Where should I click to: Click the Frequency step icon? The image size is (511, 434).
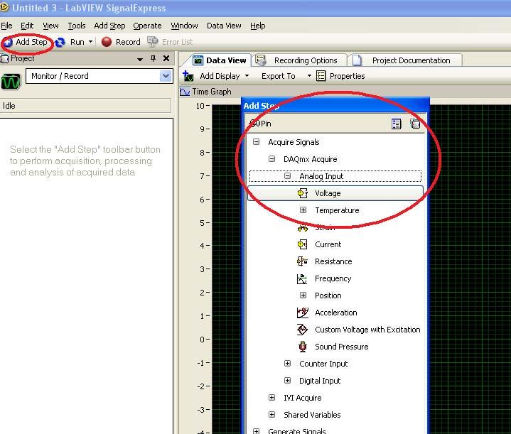[x=302, y=278]
